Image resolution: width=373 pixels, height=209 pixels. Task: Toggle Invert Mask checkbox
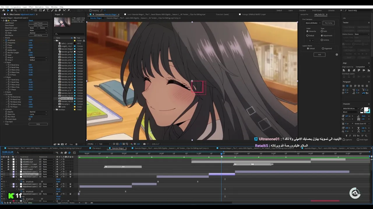point(29,119)
